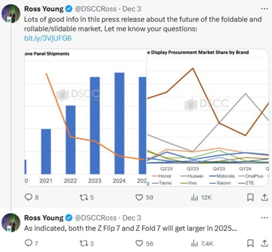
Task: Bookmark the first tweet
Action: tap(250, 197)
